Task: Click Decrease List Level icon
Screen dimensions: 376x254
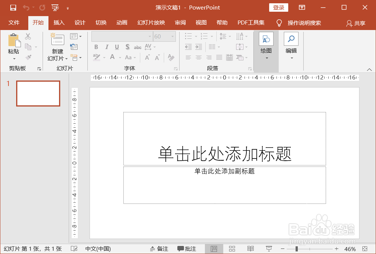Action: pyautogui.click(x=188, y=47)
